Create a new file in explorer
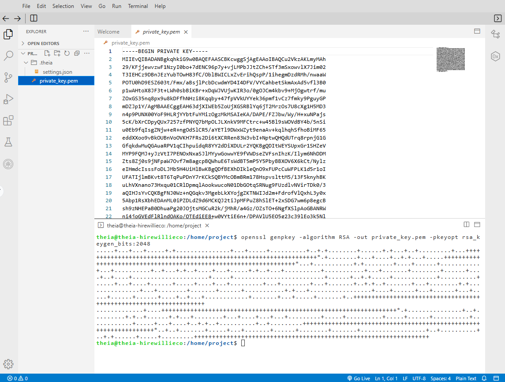 point(47,53)
